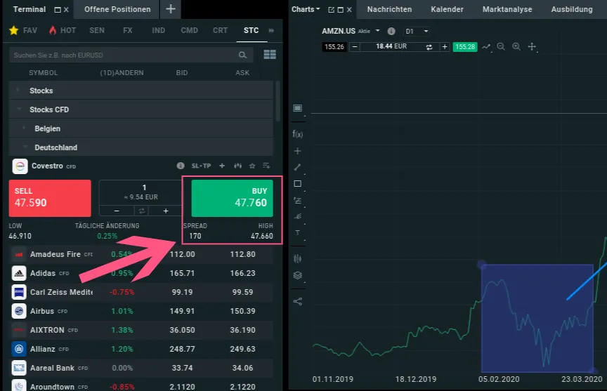Screen dimensions: 607x391
Task: Add Covestro to favorites with star
Action: (x=252, y=166)
